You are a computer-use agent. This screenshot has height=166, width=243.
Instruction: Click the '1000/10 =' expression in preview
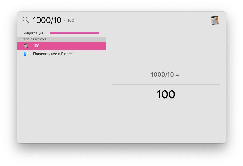(165, 74)
